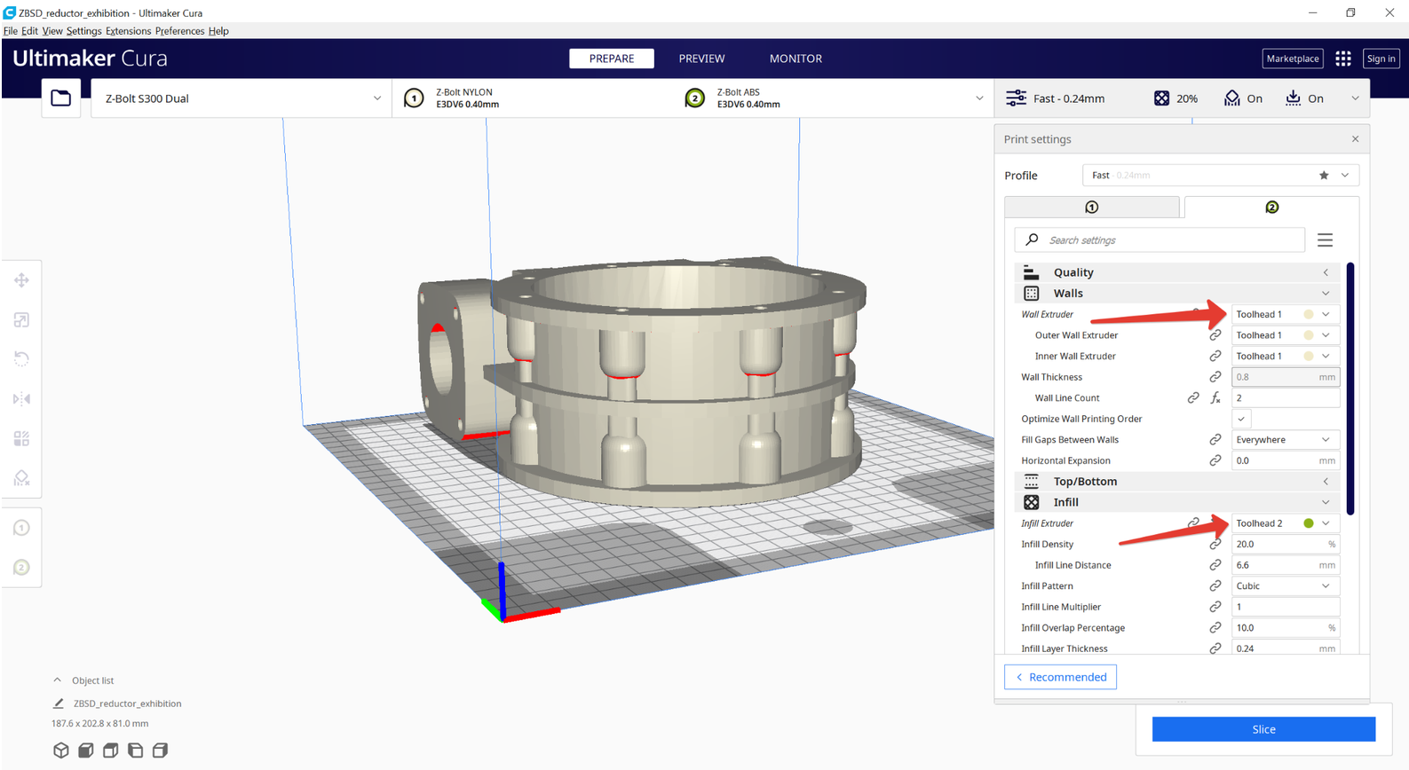This screenshot has width=1409, height=770.
Task: Open Fill Gaps Between Walls dropdown
Action: (x=1286, y=440)
